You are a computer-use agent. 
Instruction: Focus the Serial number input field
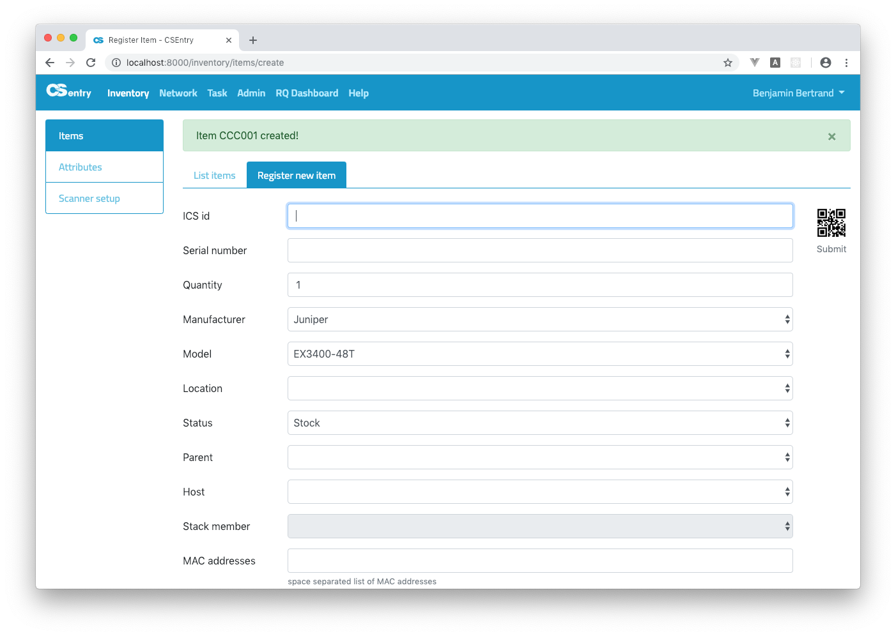click(x=539, y=250)
